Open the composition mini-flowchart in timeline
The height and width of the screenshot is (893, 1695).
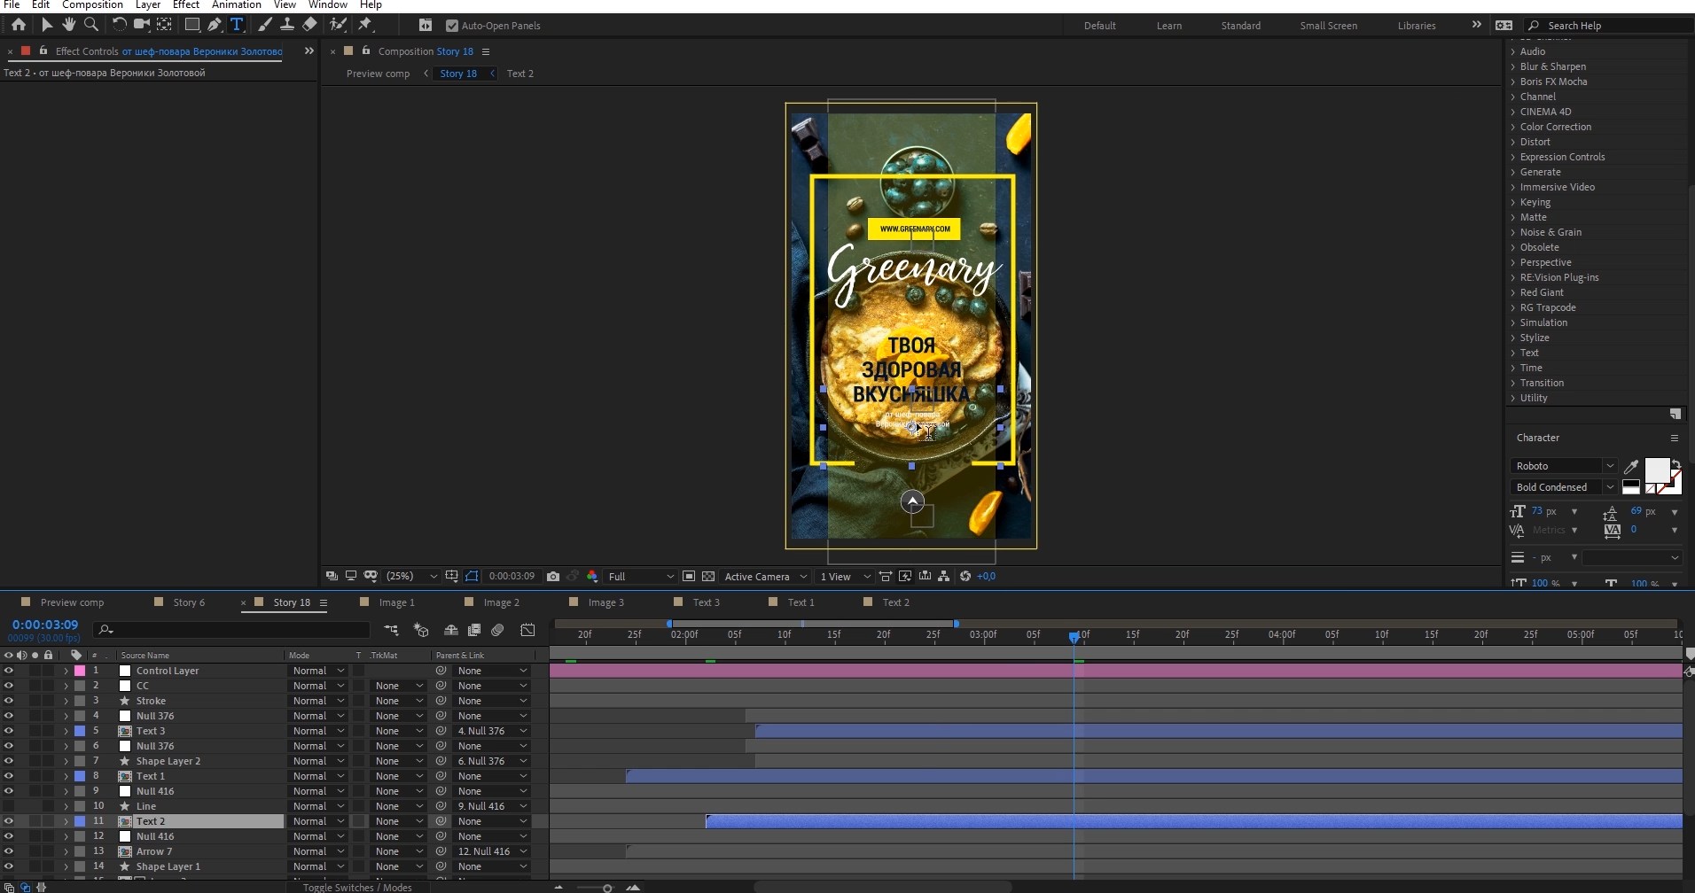(391, 630)
